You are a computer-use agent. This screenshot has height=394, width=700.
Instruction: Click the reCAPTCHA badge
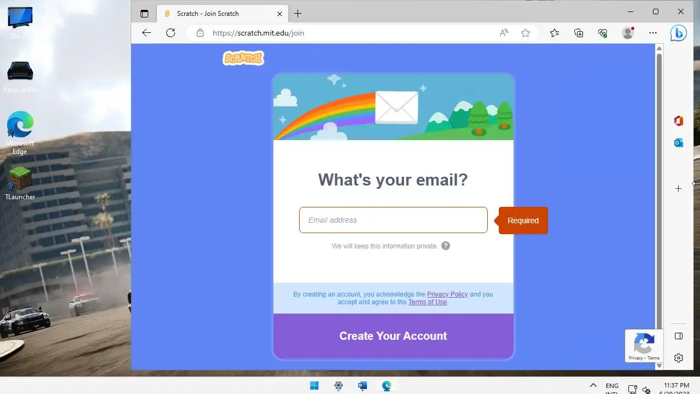pyautogui.click(x=644, y=346)
